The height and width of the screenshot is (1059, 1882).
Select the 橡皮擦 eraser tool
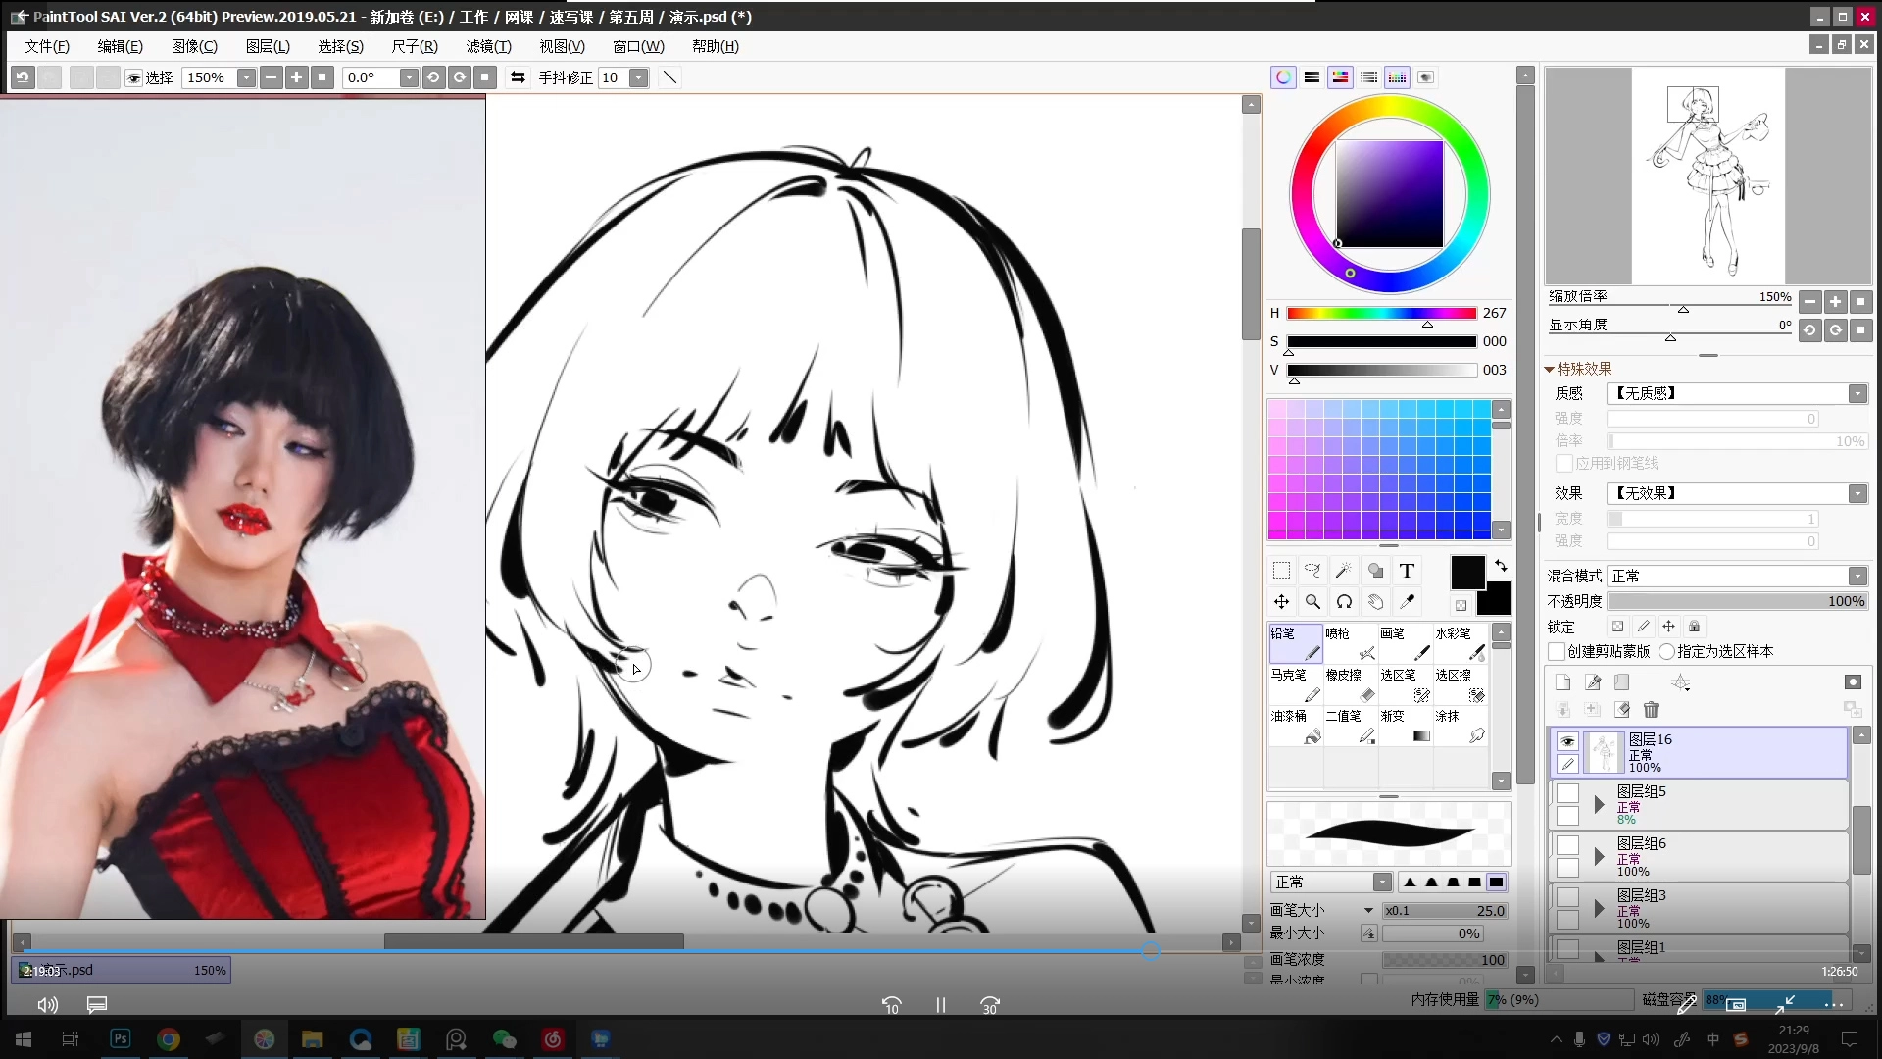1350,685
